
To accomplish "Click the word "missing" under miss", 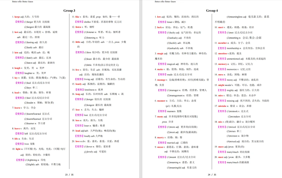I will coord(231,101).
